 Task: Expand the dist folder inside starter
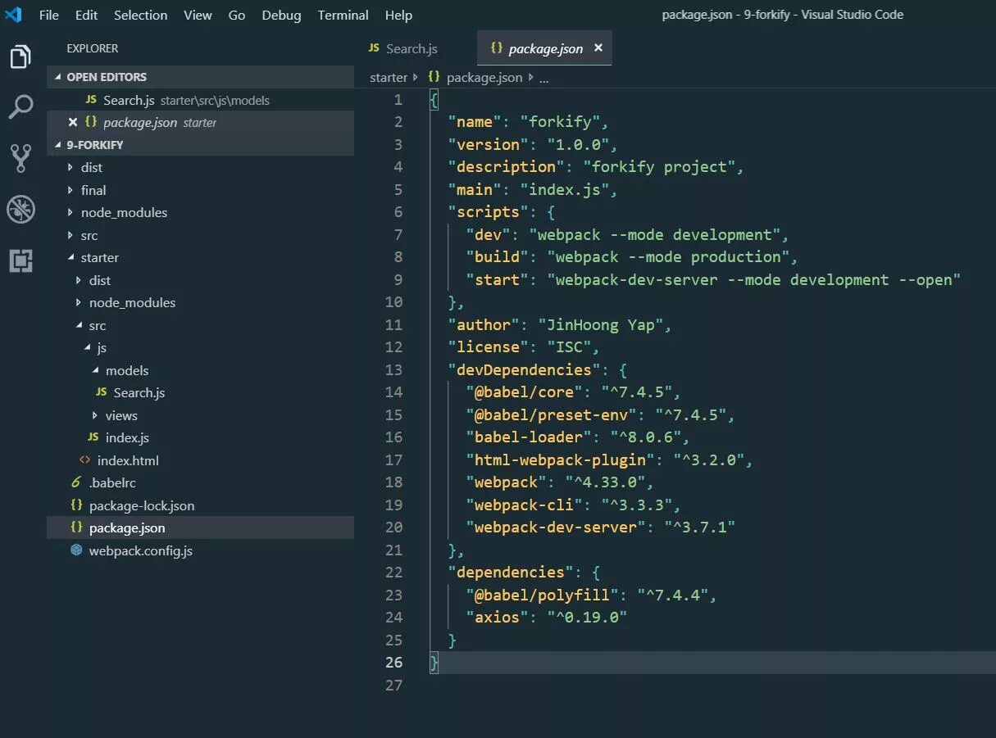coord(100,280)
